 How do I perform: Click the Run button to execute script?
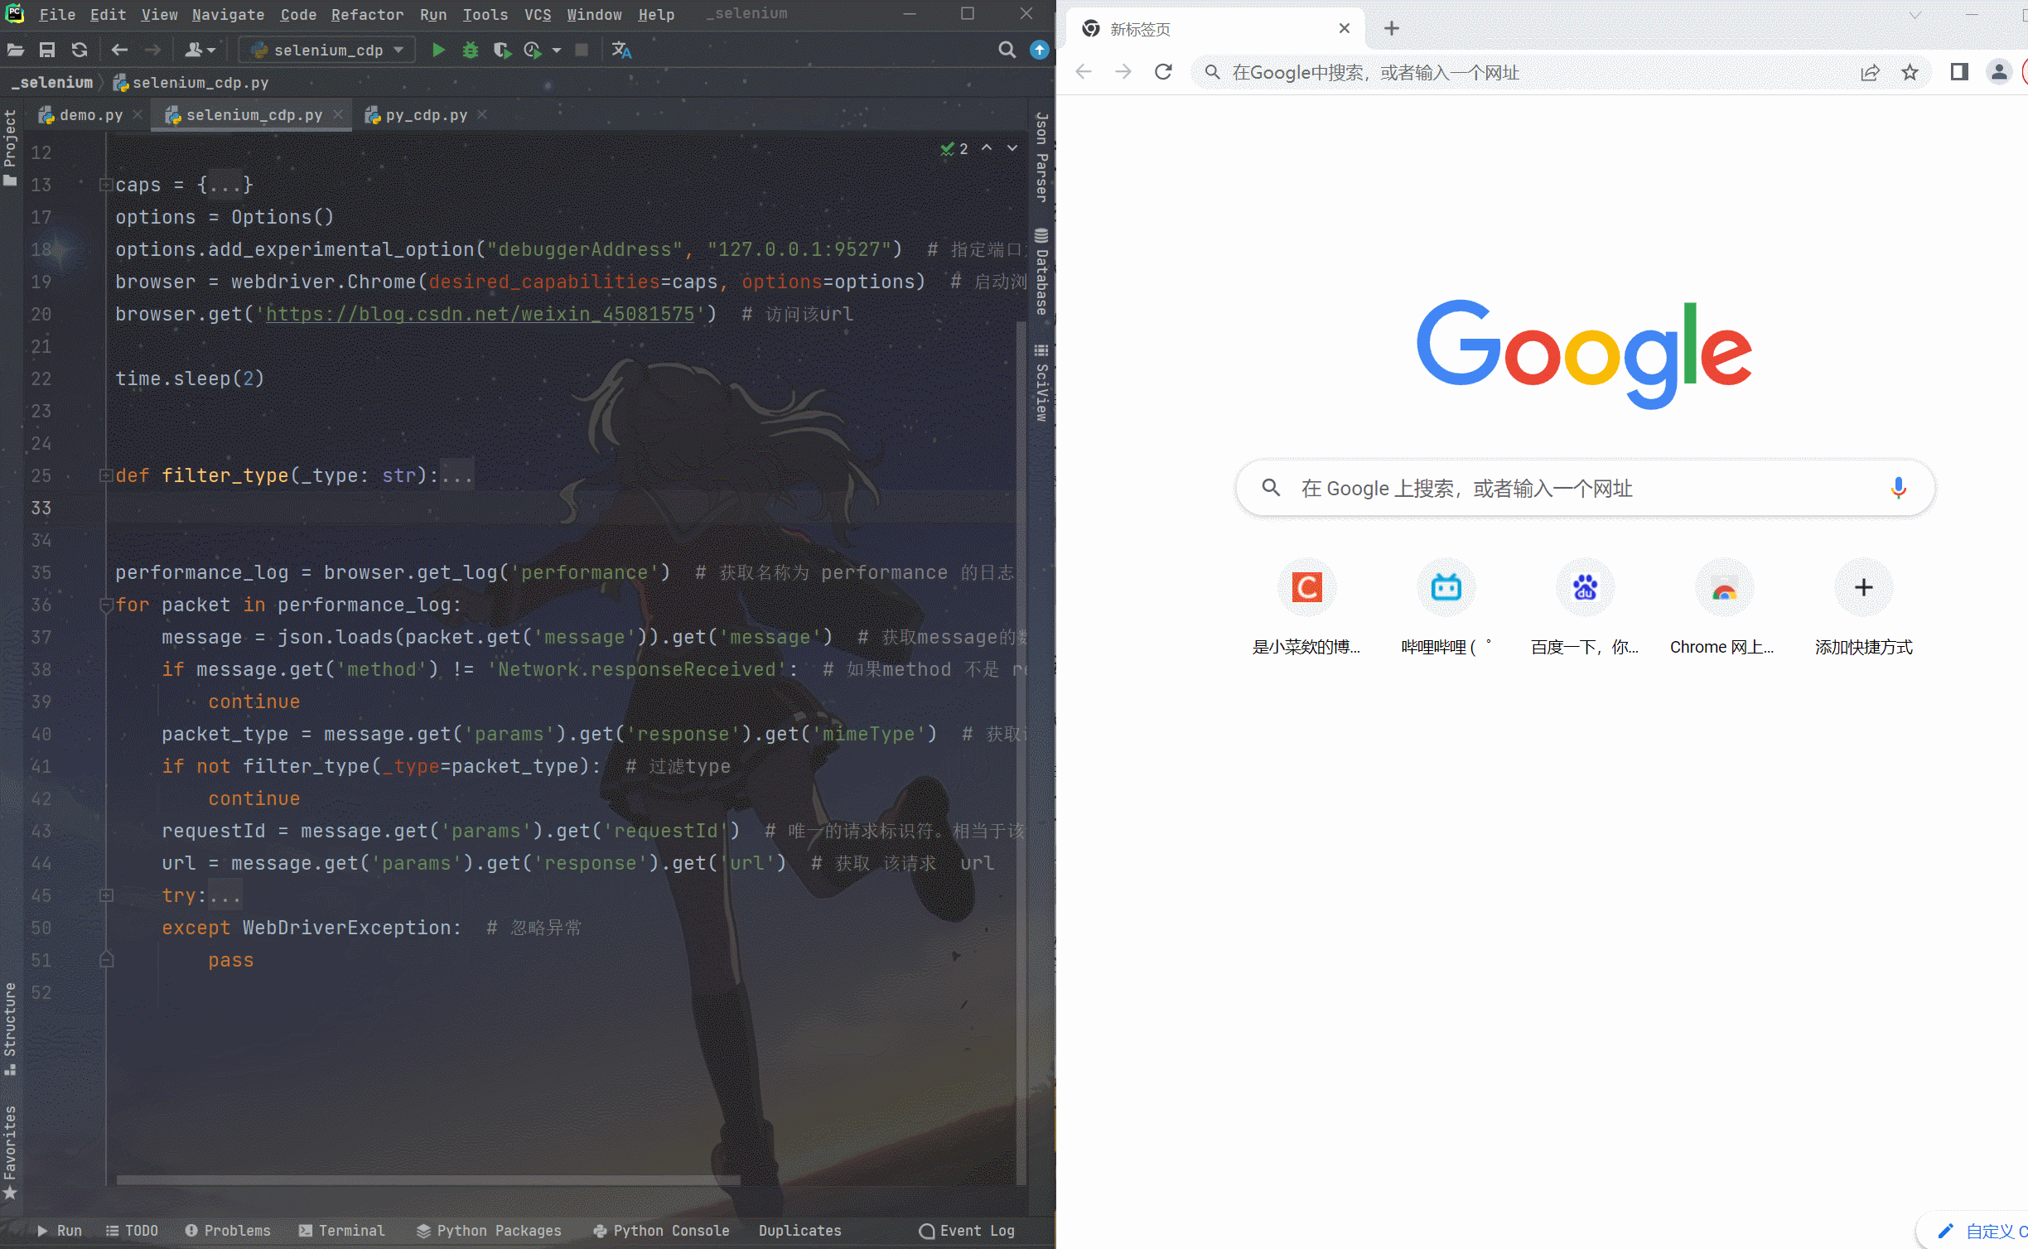[437, 49]
